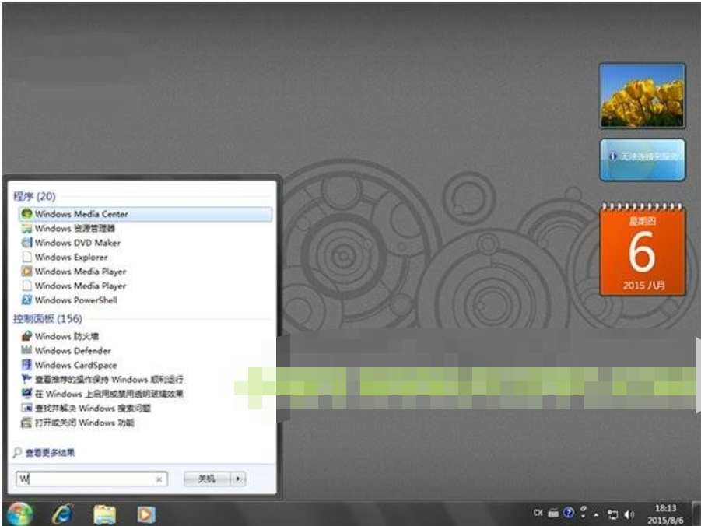Screen dimensions: 701x526
Task: Click the volume speaker icon
Action: [629, 514]
